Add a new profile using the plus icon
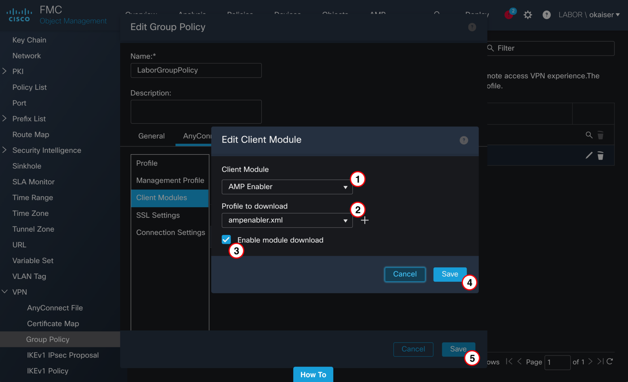628x382 pixels. coord(365,220)
